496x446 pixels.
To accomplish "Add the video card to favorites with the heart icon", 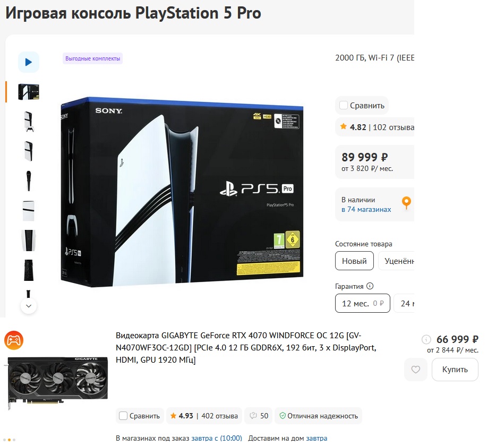I will pyautogui.click(x=416, y=369).
